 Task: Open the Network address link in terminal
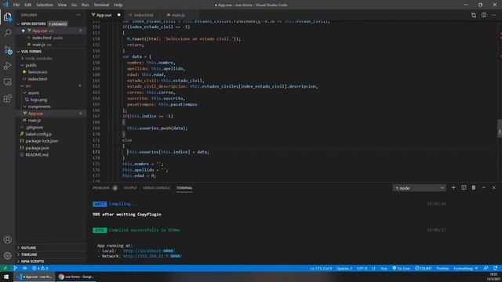click(152, 256)
